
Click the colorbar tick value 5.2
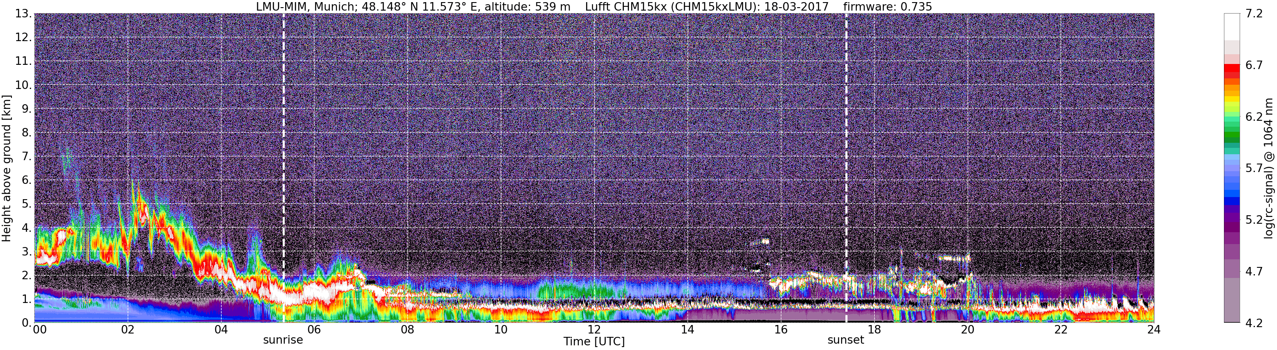pos(1254,220)
